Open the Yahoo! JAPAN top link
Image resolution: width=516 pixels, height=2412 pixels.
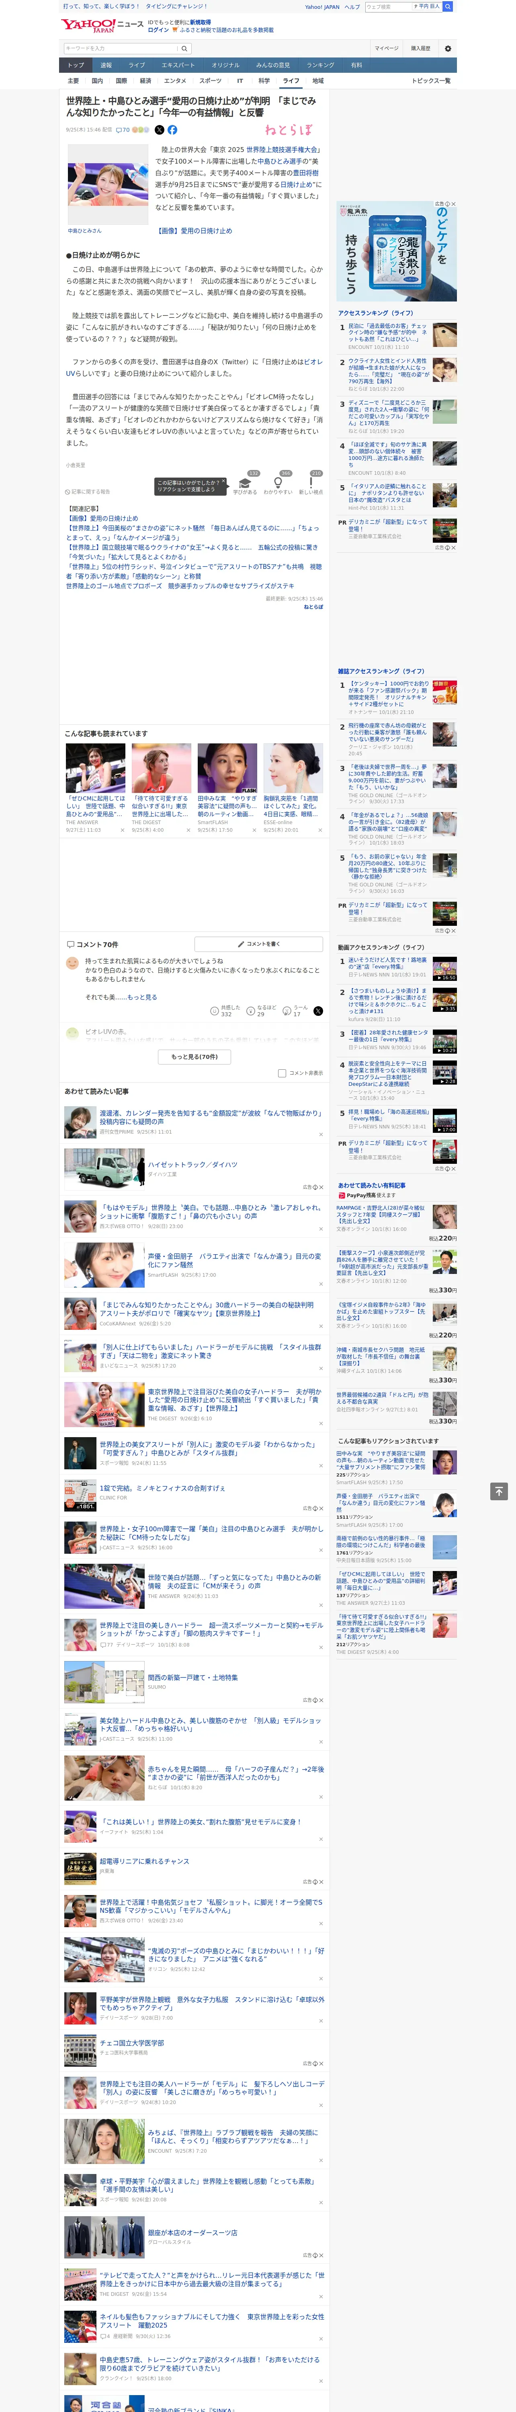point(322,6)
